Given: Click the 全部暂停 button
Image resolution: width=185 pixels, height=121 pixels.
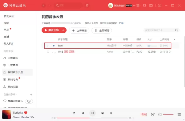Looking at the screenshot, I should [101, 30].
